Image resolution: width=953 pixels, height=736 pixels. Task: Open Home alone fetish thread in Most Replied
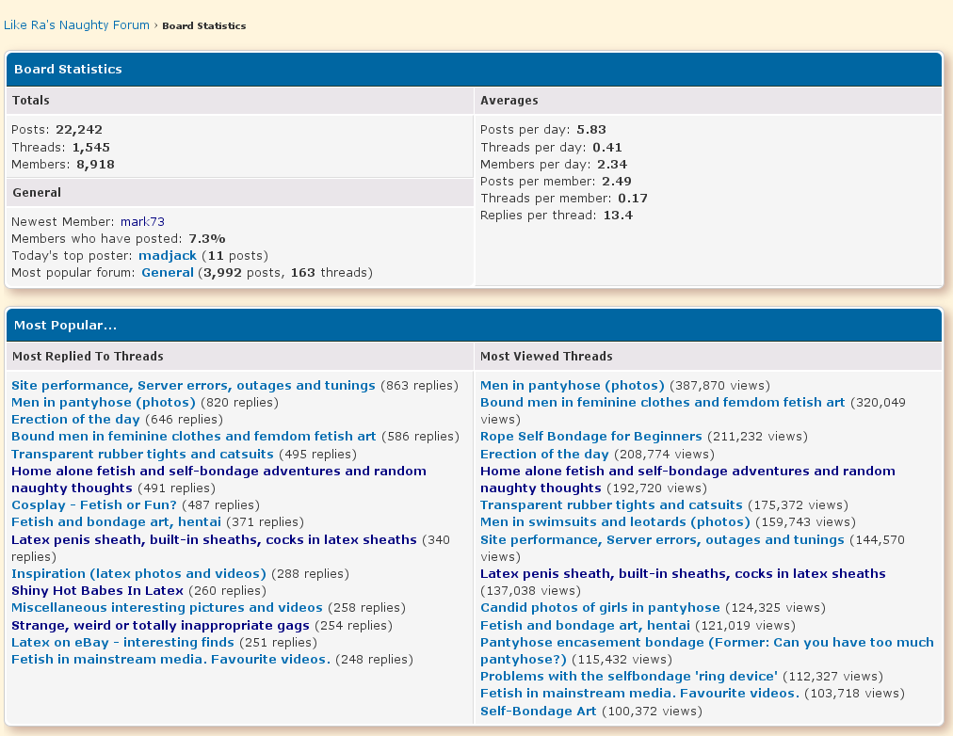coord(218,472)
